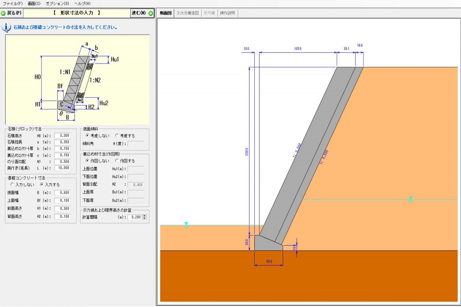Switch to the 3次元構造図 tab
The image size is (461, 307).
pos(188,13)
